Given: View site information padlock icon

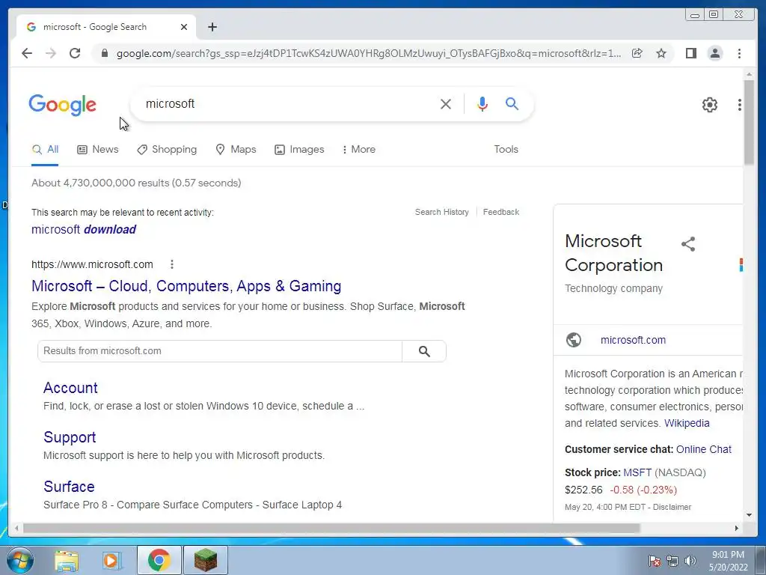Looking at the screenshot, I should (104, 53).
